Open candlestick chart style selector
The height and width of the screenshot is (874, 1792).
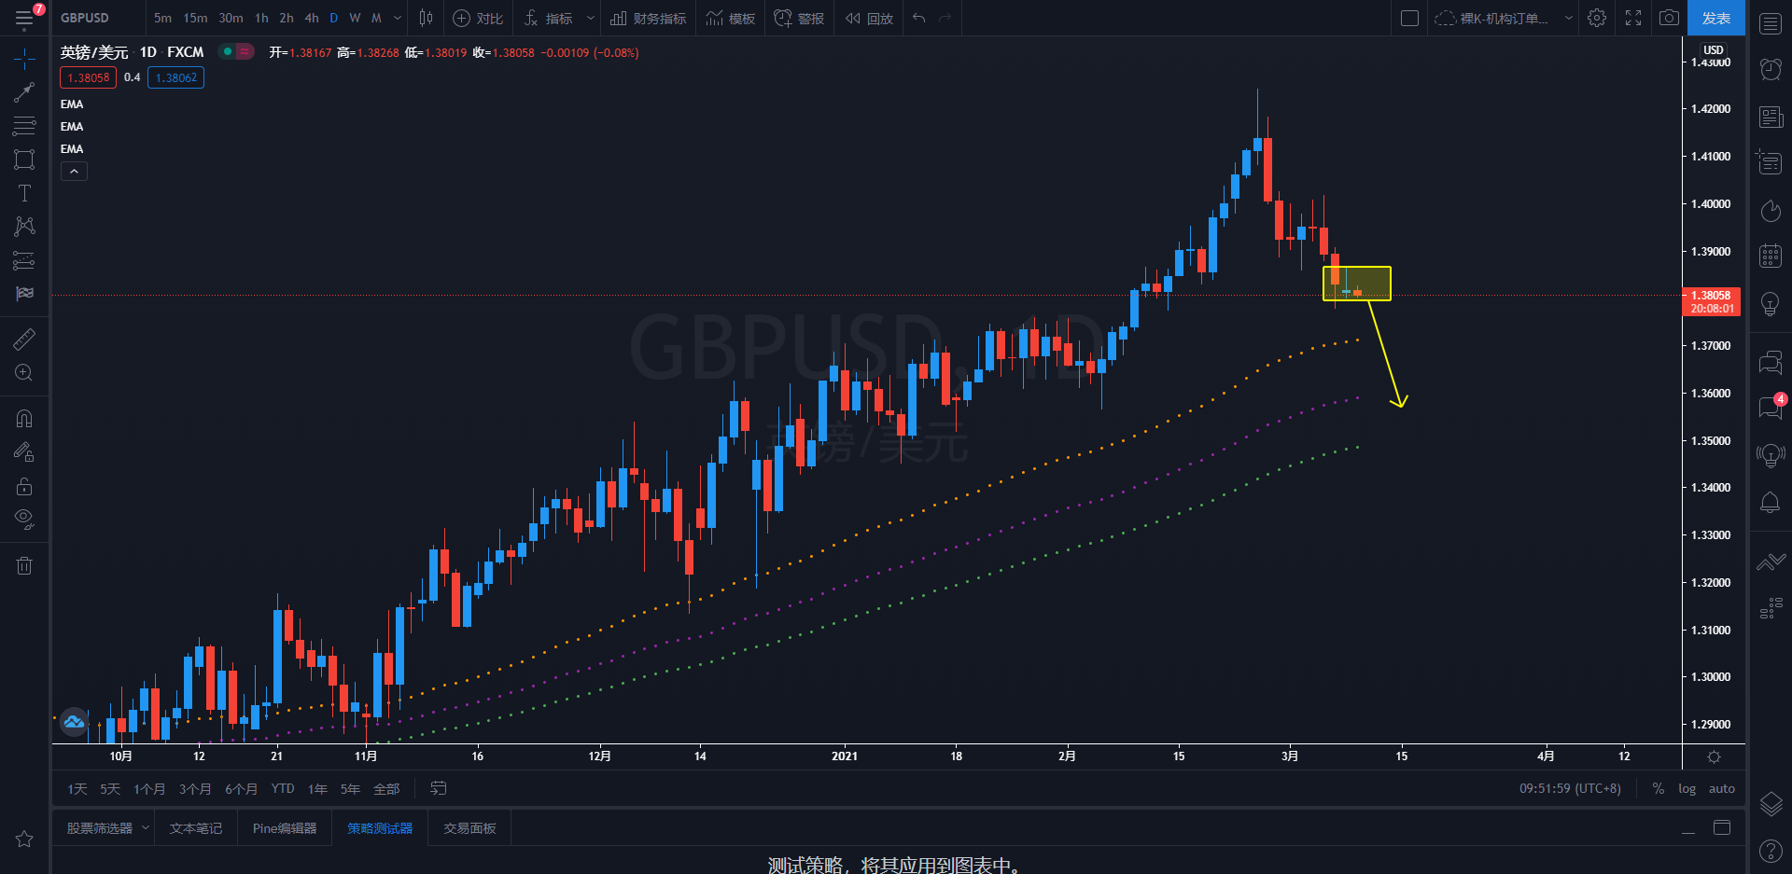[x=426, y=18]
